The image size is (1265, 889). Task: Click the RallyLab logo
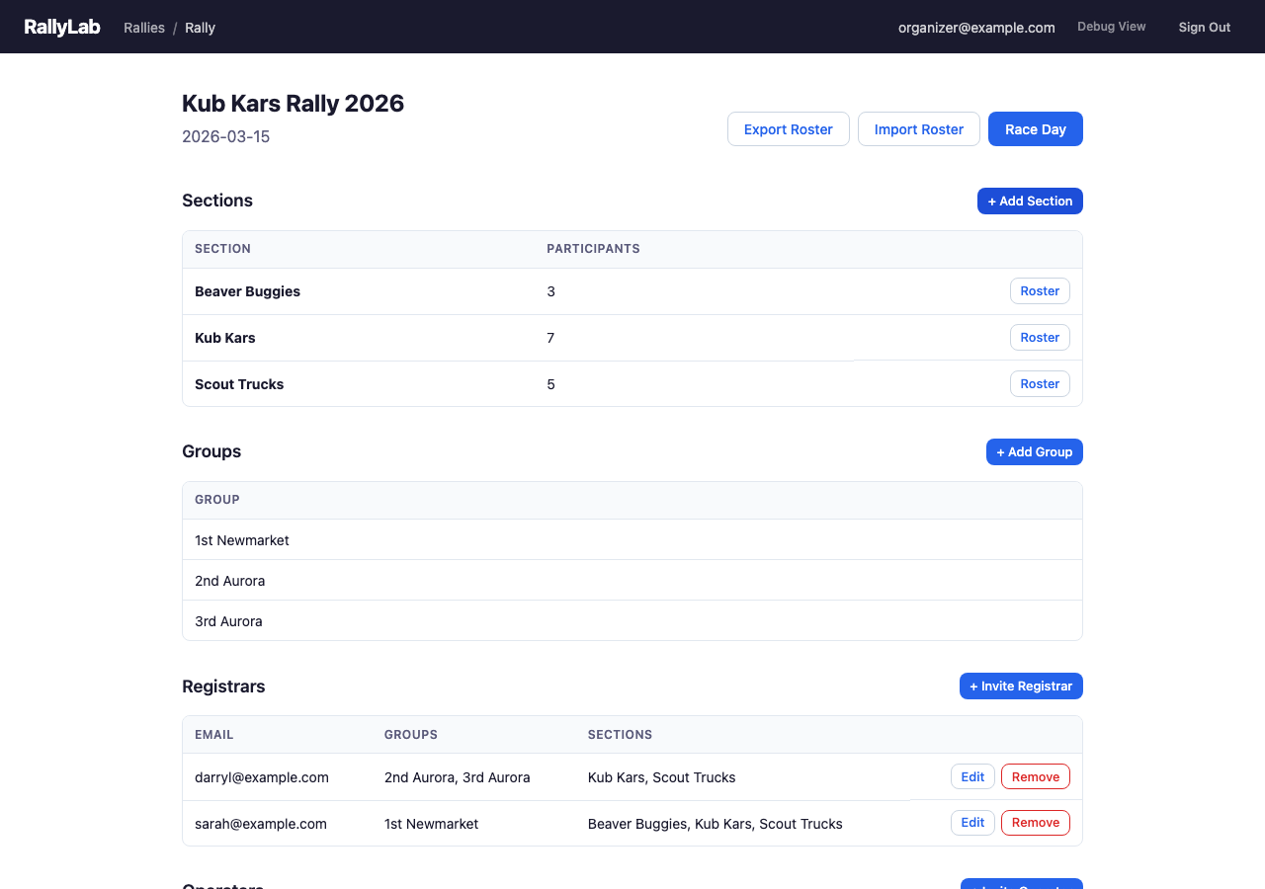tap(62, 27)
